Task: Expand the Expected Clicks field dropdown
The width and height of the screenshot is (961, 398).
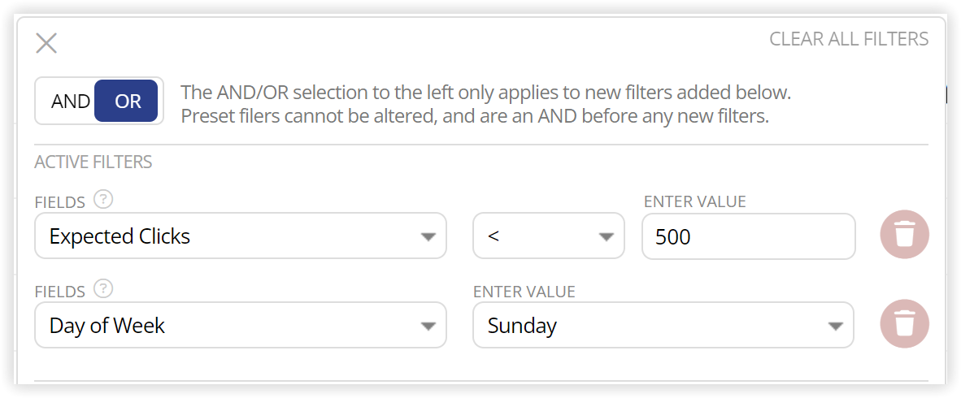Action: coord(241,236)
